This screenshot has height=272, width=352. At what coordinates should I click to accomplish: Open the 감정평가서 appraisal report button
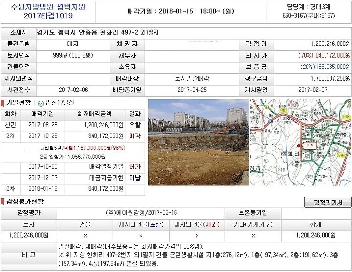coord(328,203)
